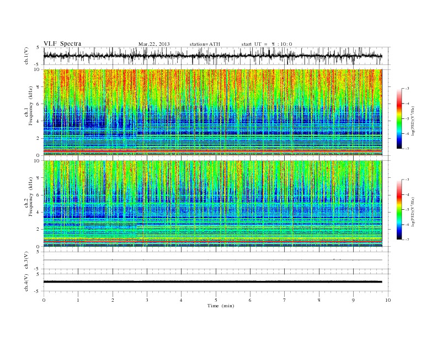Click the "6" kHz tick on ch.2 frequency axis
This screenshot has width=437, height=337.
[x=39, y=195]
